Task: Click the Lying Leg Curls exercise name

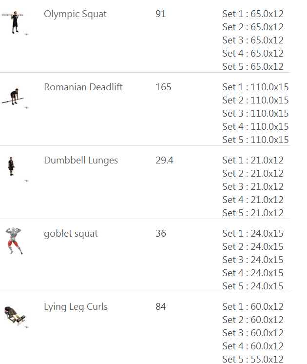Action: [76, 307]
